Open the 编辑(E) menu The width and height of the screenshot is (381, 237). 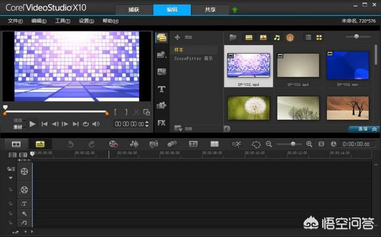(x=39, y=21)
